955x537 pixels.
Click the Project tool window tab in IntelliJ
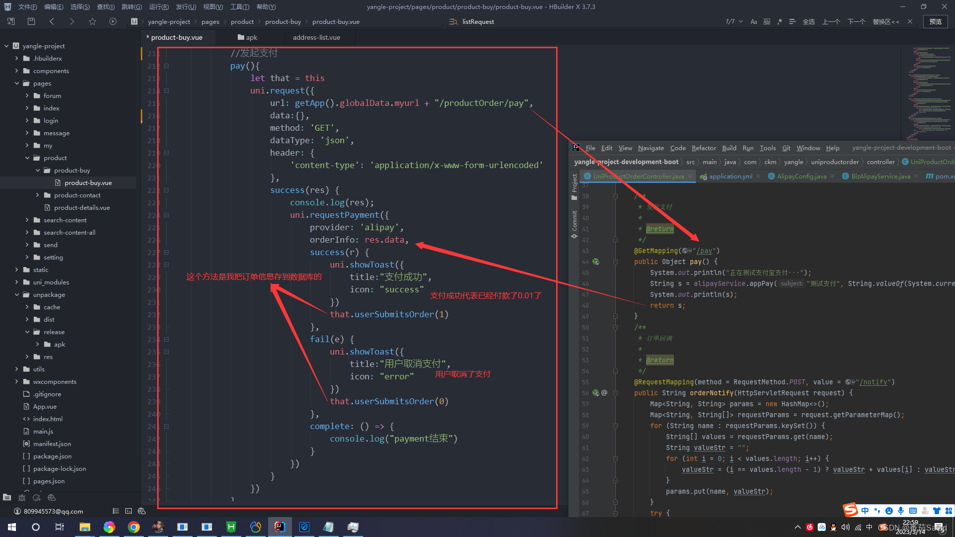coord(574,186)
